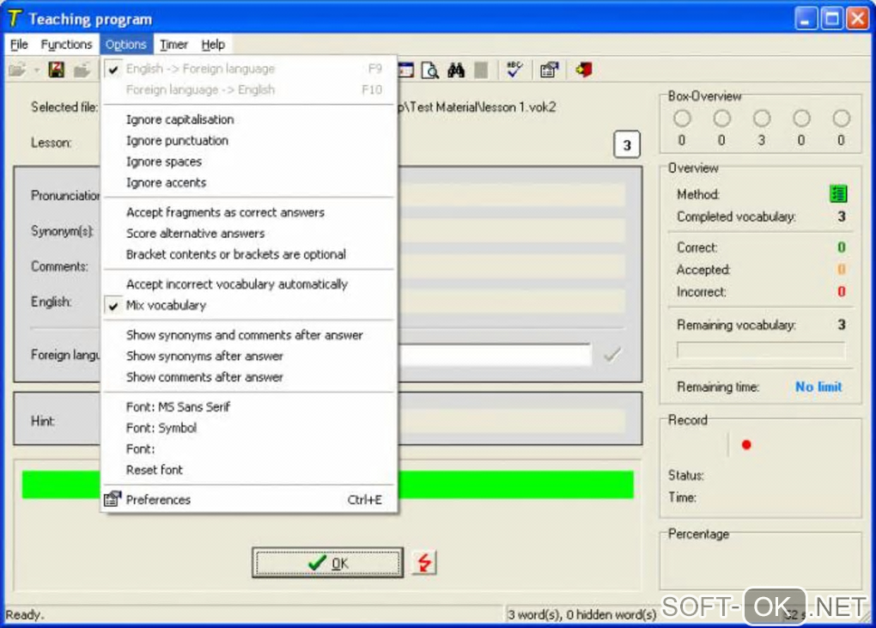Enable Accept fragments as correct answers
The width and height of the screenshot is (876, 628).
pyautogui.click(x=249, y=212)
